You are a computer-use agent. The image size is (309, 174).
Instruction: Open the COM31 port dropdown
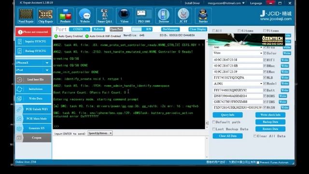pyautogui.click(x=80, y=29)
